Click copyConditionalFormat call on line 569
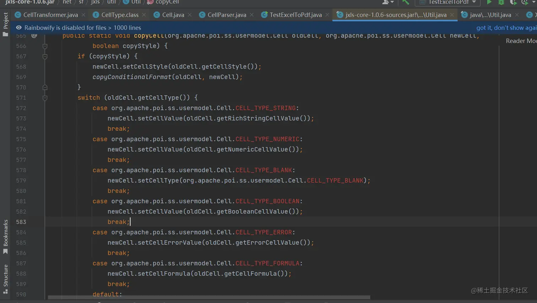 (x=132, y=77)
